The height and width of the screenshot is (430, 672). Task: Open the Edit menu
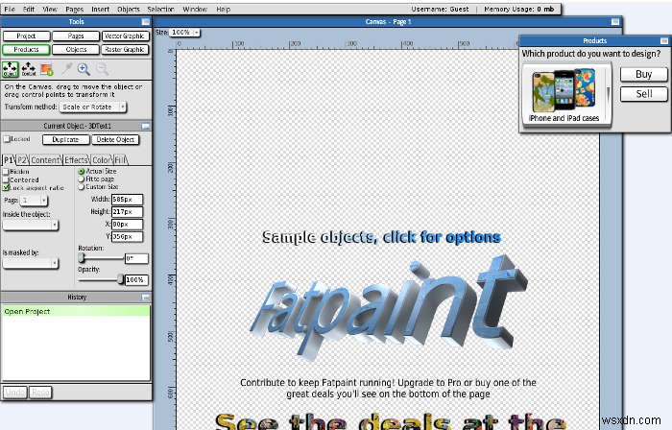[29, 9]
